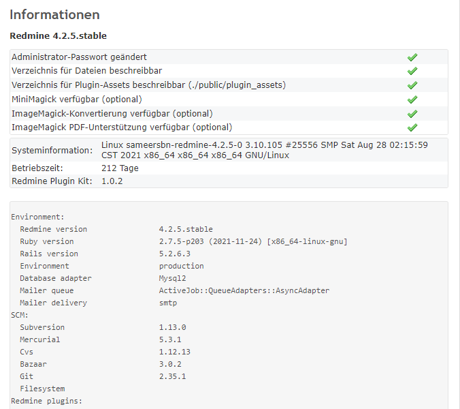
Task: Click the Rails version label
Action: click(49, 254)
